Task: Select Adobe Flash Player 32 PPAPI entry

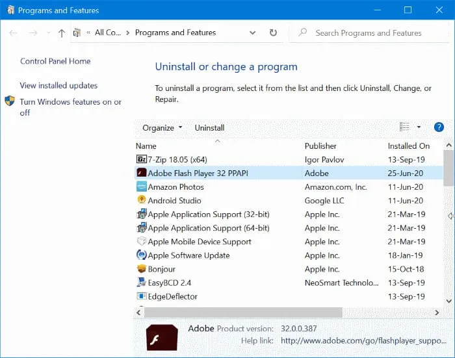Action: point(289,173)
